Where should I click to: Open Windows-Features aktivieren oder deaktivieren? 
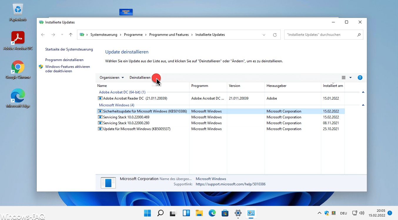[x=68, y=69]
